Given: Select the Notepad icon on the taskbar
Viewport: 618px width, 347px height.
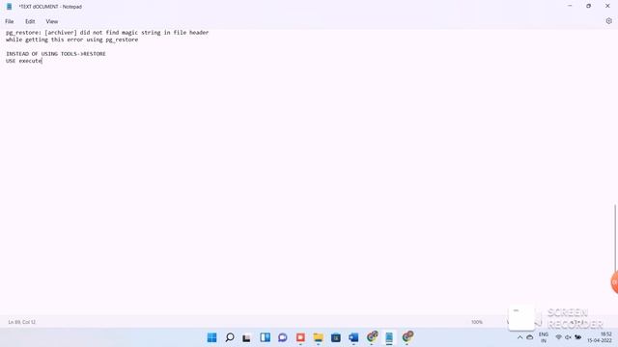Looking at the screenshot, I should [x=389, y=337].
